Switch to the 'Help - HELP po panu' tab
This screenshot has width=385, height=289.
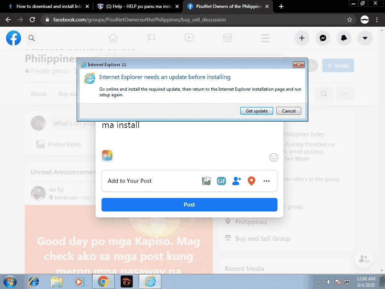pos(138,6)
